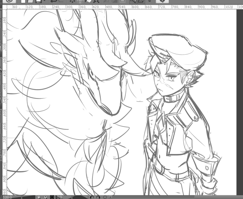Rotate canvas left with counterclockwise arrow
The height and width of the screenshot is (199, 243).
tap(92, 197)
